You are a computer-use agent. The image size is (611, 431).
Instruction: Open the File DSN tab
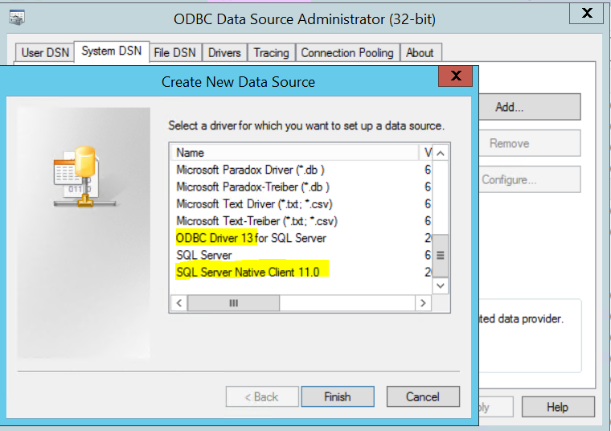(x=175, y=52)
